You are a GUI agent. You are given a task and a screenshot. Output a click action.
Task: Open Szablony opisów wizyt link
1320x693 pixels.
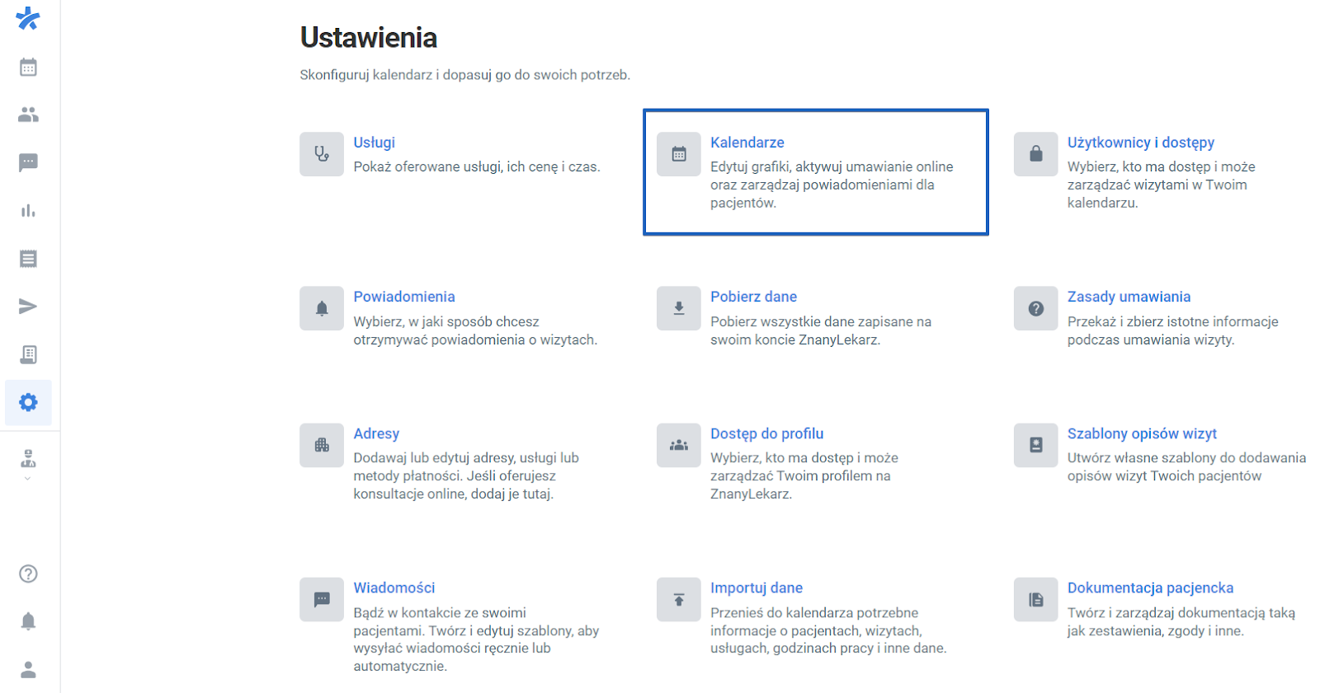tap(1142, 433)
